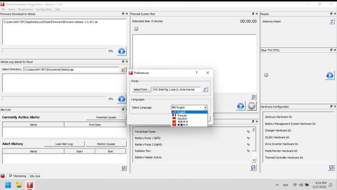
Task: Open File Explorer from taskbar
Action: [x=19, y=185]
